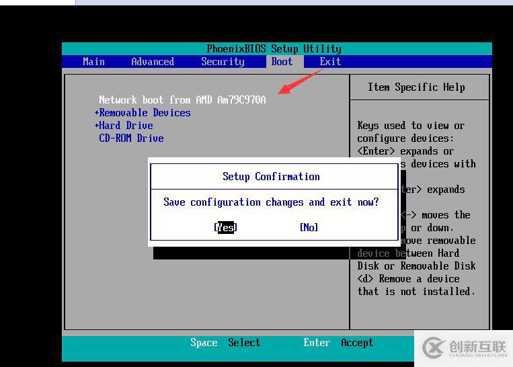
Task: Select Network boot from AMD Am79C970A
Action: (182, 99)
